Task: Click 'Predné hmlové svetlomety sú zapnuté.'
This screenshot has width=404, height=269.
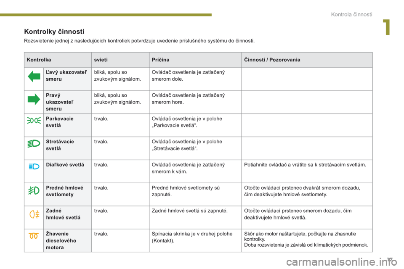Action: point(186,191)
